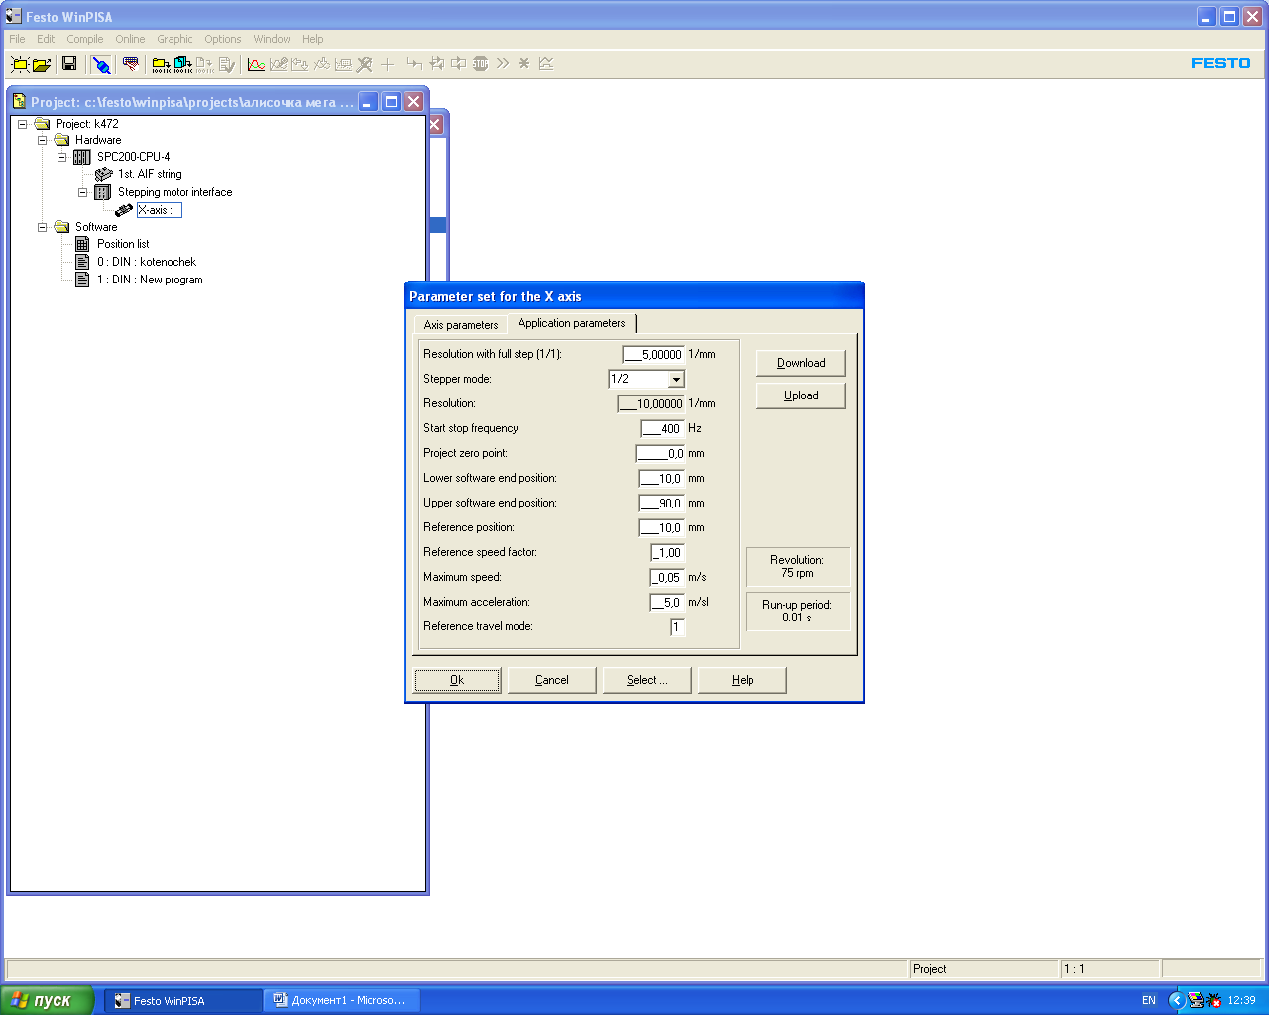Screen dimensions: 1269x1015
Task: Select '0 : DIN : kotenochek' program row
Action: click(147, 262)
